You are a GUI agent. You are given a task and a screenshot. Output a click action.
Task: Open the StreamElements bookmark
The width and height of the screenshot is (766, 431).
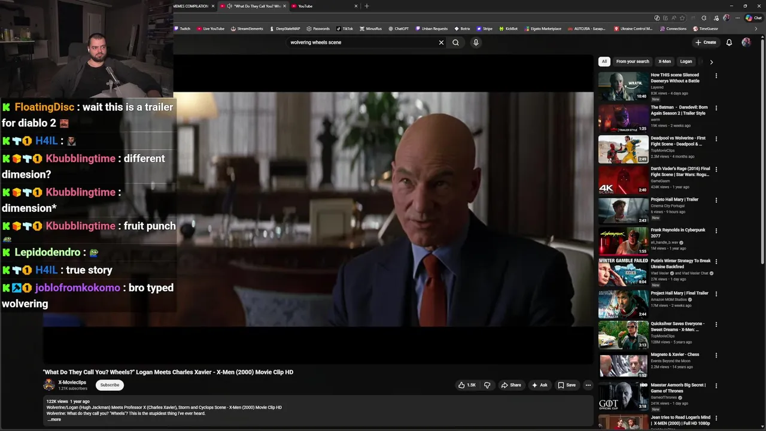tap(247, 29)
